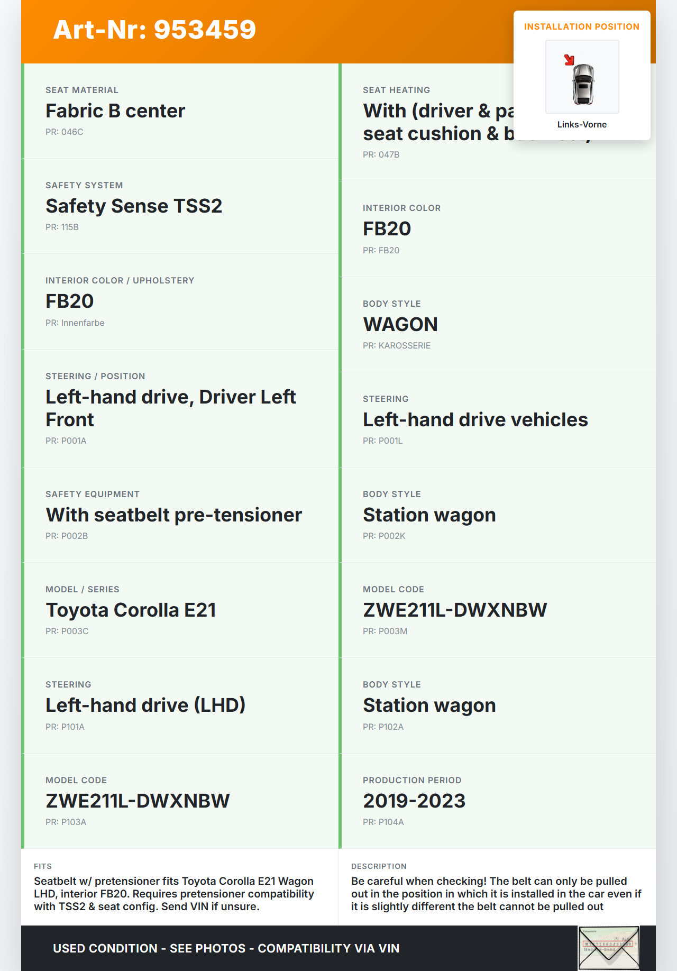Click the Description warning text
The image size is (677, 971).
click(496, 894)
